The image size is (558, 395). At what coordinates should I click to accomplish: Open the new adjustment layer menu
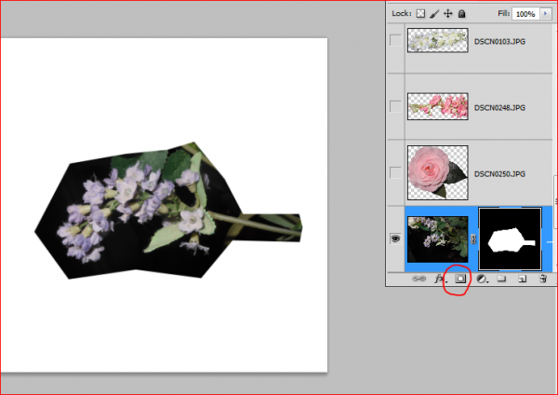(482, 279)
